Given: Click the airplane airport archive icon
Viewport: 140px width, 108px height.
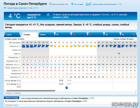Looking at the screenshot, I should pyautogui.click(x=5, y=8).
